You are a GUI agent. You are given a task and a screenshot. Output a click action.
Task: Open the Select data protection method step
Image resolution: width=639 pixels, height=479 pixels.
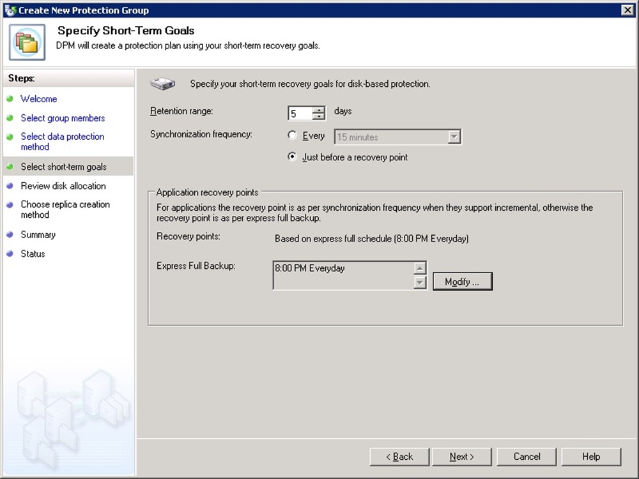[62, 141]
